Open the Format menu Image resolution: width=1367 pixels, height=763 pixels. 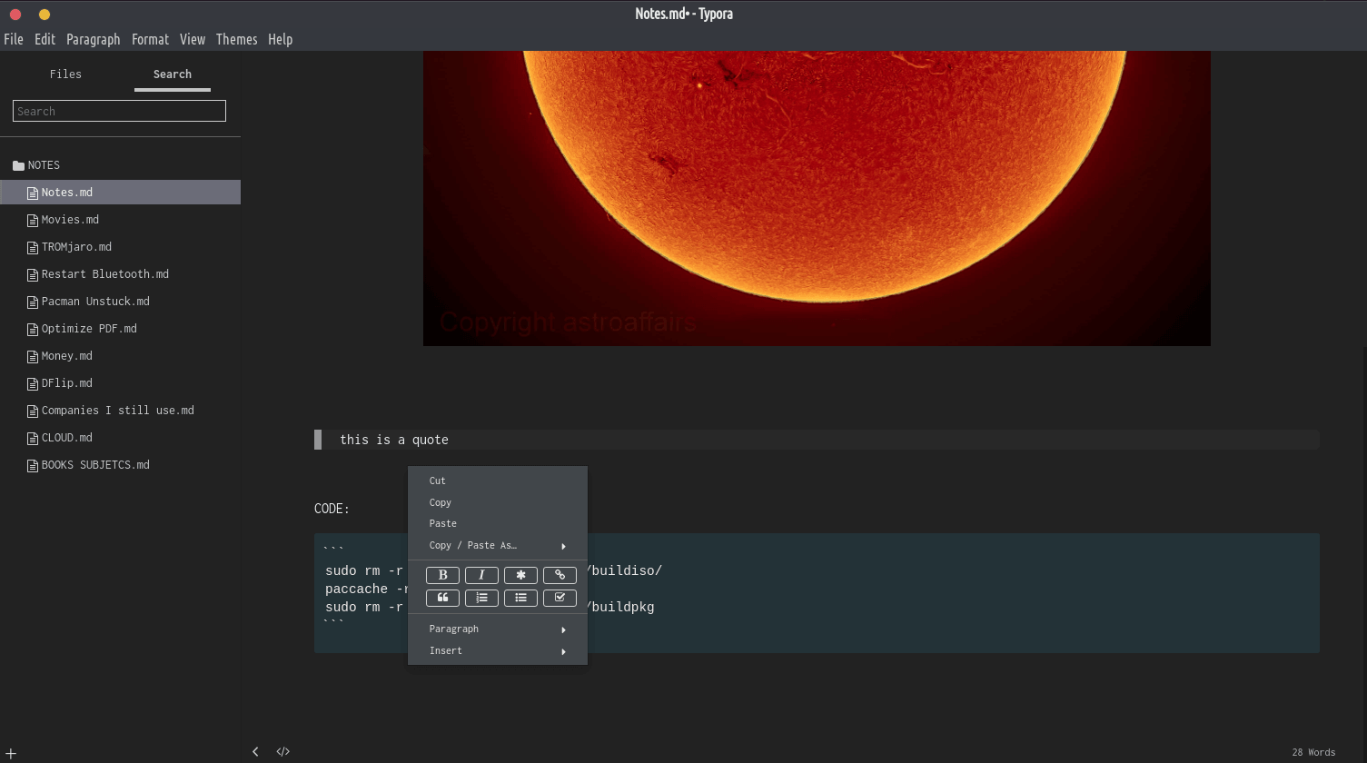pyautogui.click(x=151, y=39)
